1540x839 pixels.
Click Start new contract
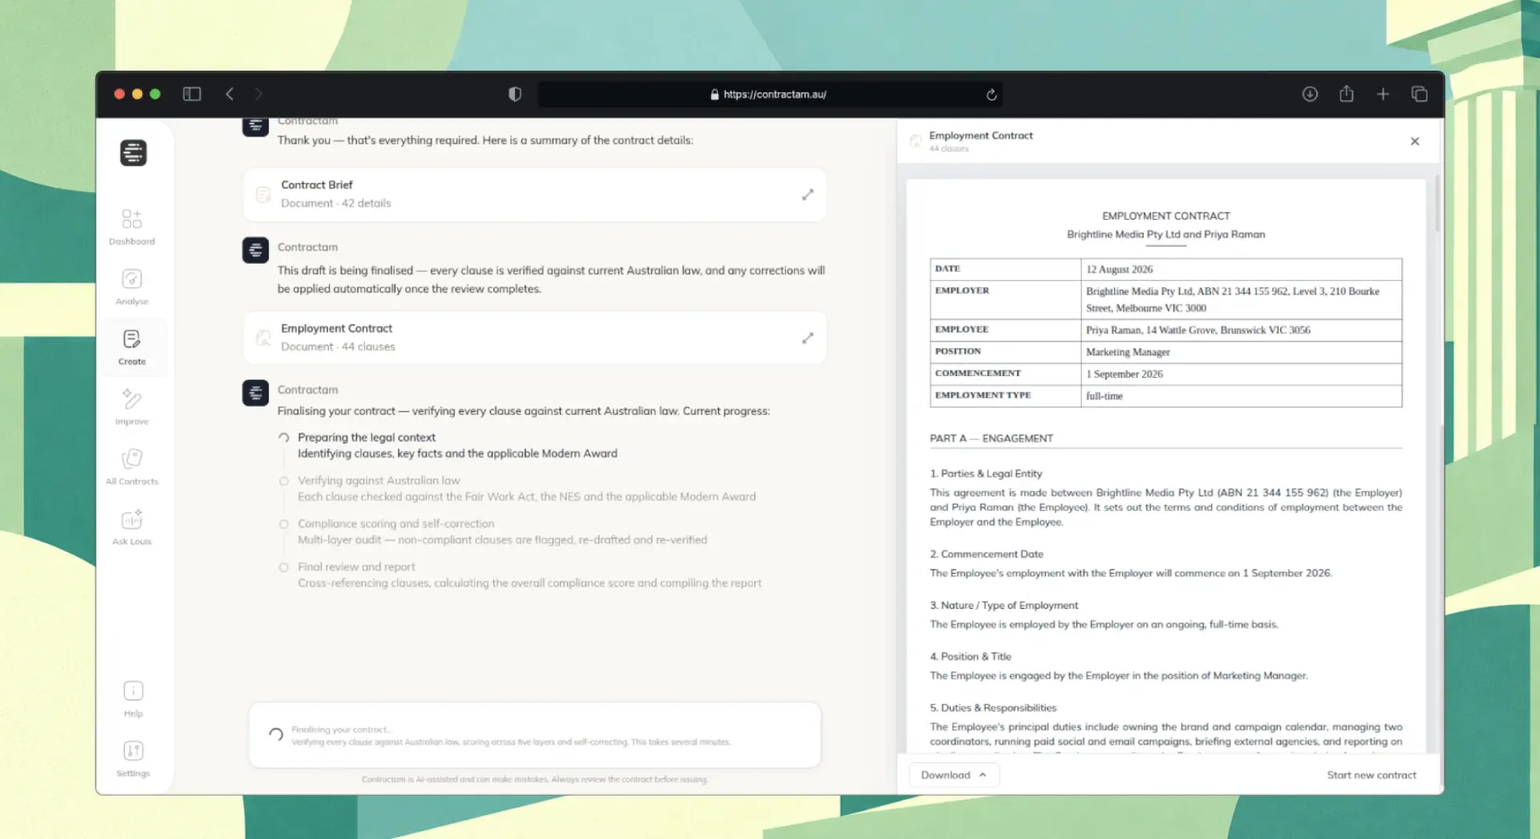(1372, 775)
